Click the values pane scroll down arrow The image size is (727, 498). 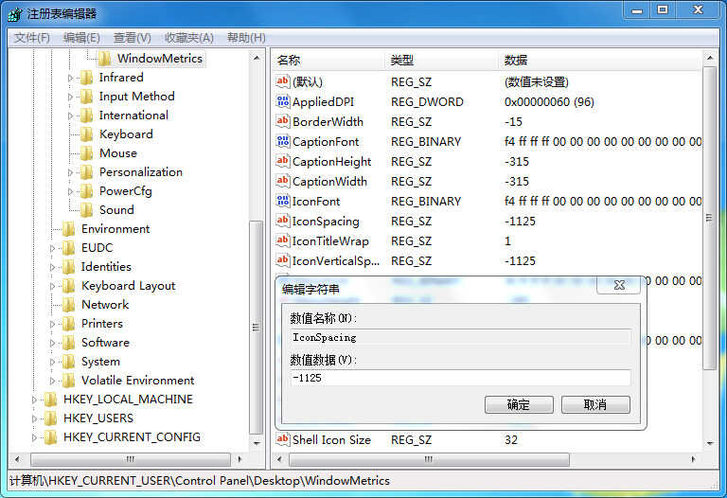click(x=710, y=444)
